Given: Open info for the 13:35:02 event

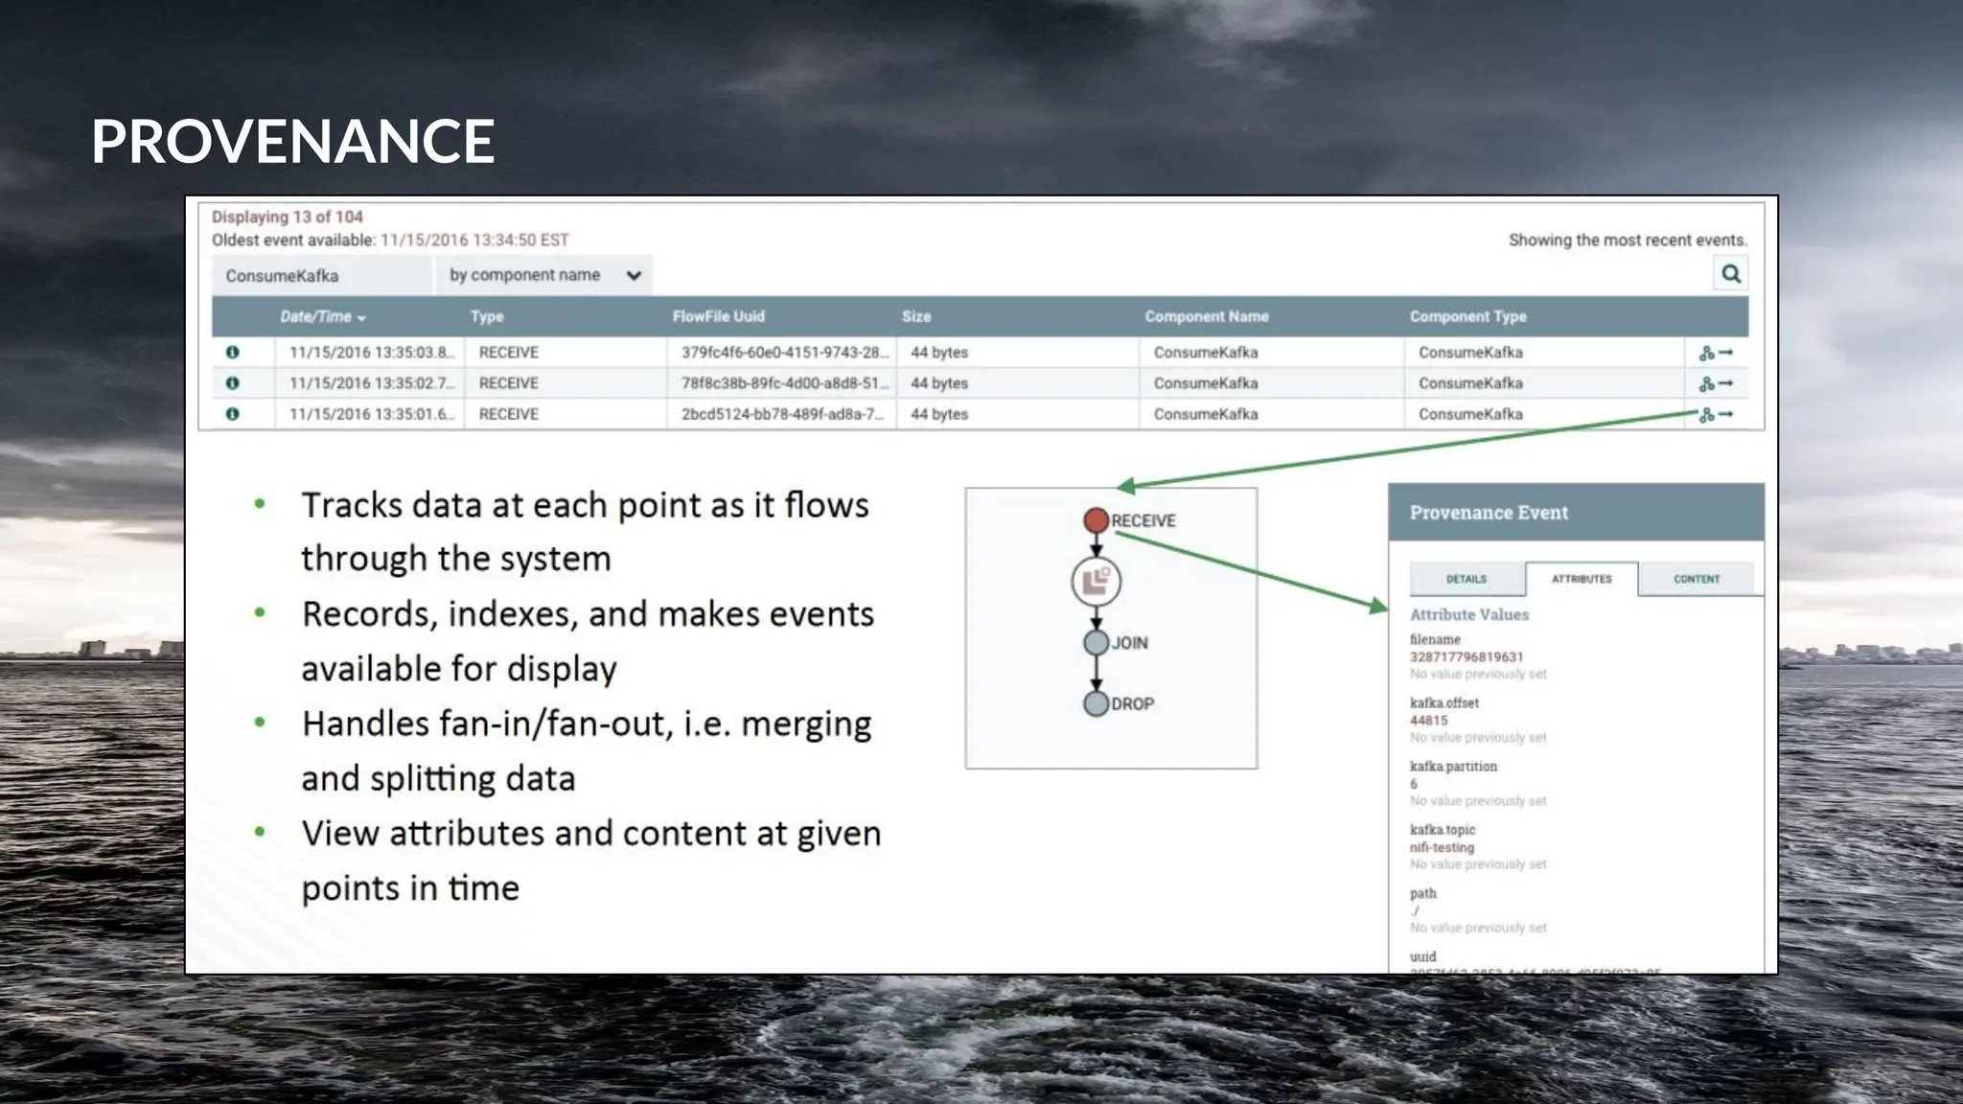Looking at the screenshot, I should 232,383.
